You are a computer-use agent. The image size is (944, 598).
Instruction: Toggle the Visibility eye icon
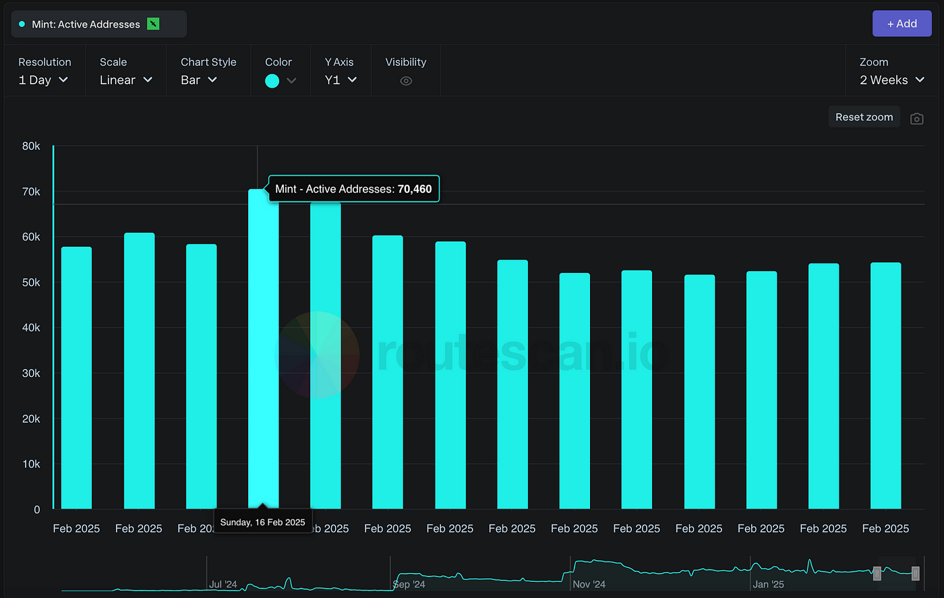pyautogui.click(x=406, y=81)
